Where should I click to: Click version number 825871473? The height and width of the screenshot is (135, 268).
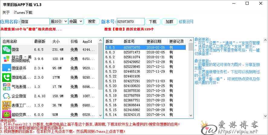132,52
